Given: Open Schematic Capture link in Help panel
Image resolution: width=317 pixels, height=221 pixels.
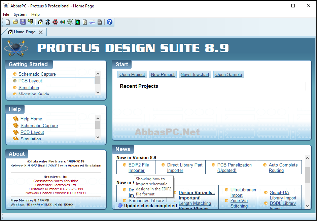Looking at the screenshot, I should tap(39, 125).
